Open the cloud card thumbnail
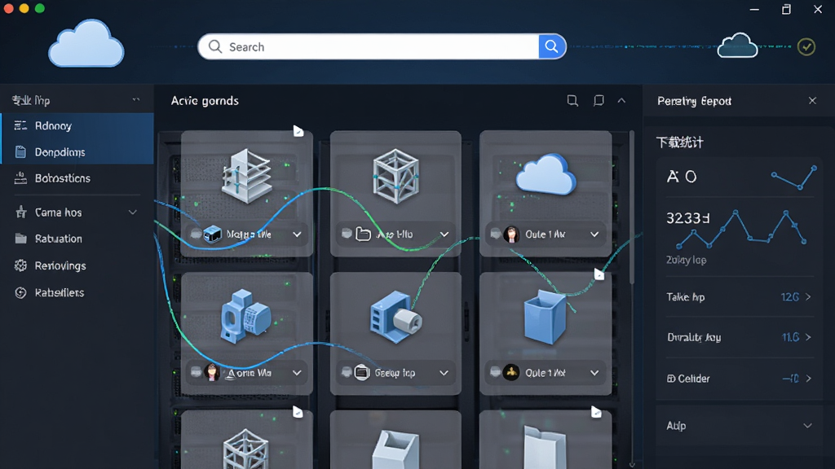 point(546,174)
